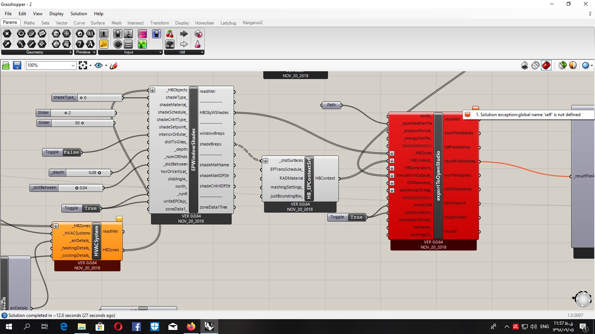Save document with blue floppy icon
Screen dimensions: 595x334
[x=17, y=66]
